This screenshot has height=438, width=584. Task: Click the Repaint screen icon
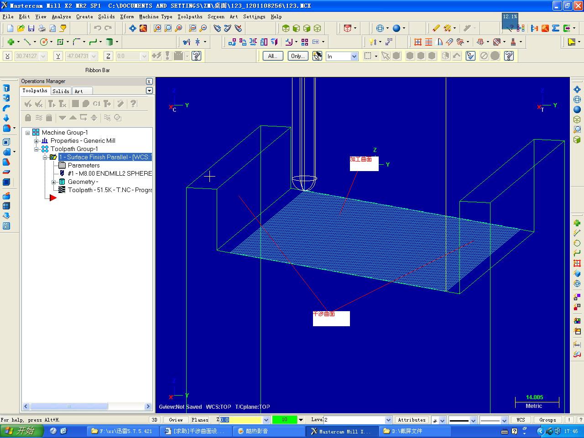tap(143, 28)
